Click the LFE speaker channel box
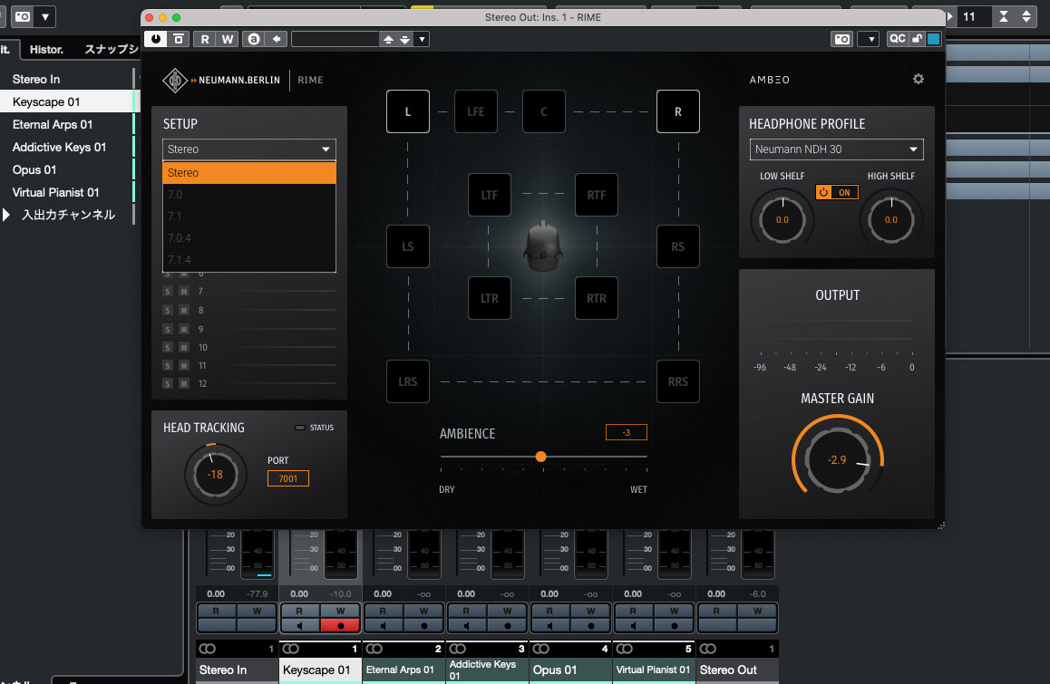The image size is (1050, 684). click(475, 112)
